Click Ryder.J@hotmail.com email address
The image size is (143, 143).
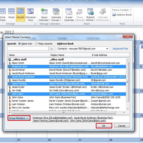tap(102, 87)
